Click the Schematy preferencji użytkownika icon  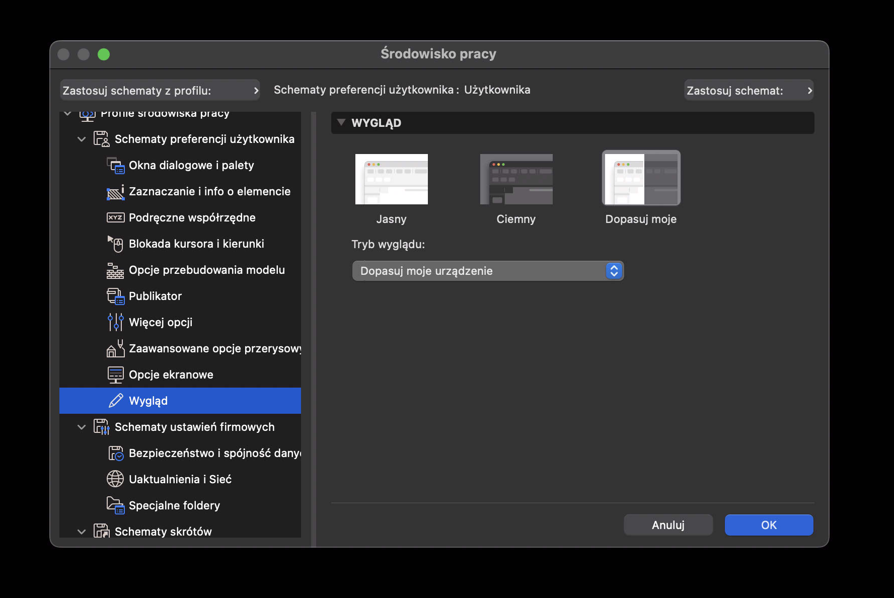click(x=101, y=139)
